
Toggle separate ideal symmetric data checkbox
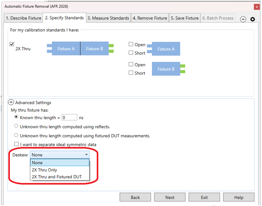tap(17, 144)
